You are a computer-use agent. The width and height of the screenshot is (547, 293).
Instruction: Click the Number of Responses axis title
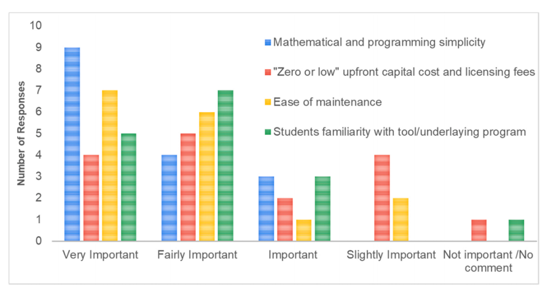pos(21,134)
